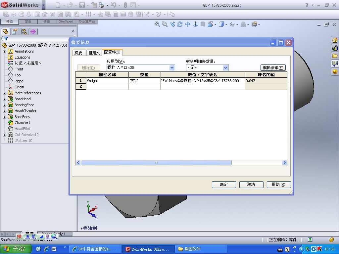Click Extruded Boss/Base icon in features toolbar

[x=6, y=15]
